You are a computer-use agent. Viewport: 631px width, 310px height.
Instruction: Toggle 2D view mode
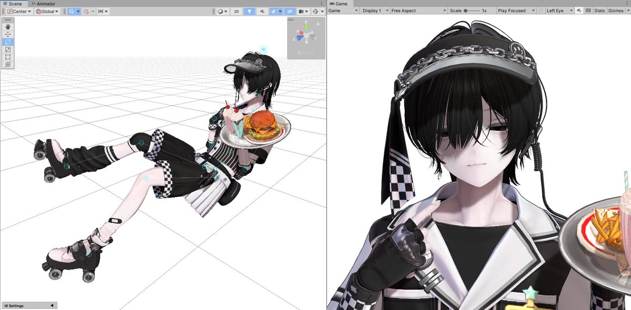[237, 11]
